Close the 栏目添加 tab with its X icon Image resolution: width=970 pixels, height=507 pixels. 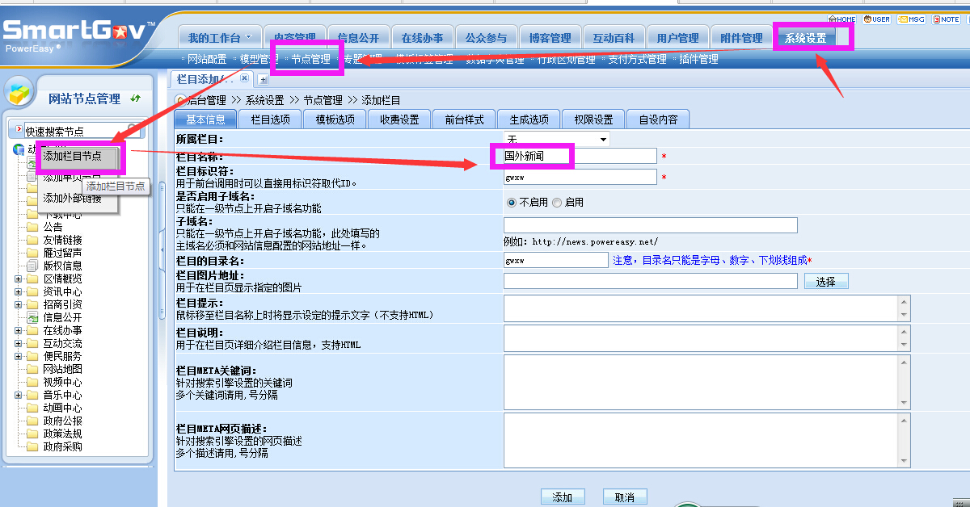pyautogui.click(x=247, y=79)
